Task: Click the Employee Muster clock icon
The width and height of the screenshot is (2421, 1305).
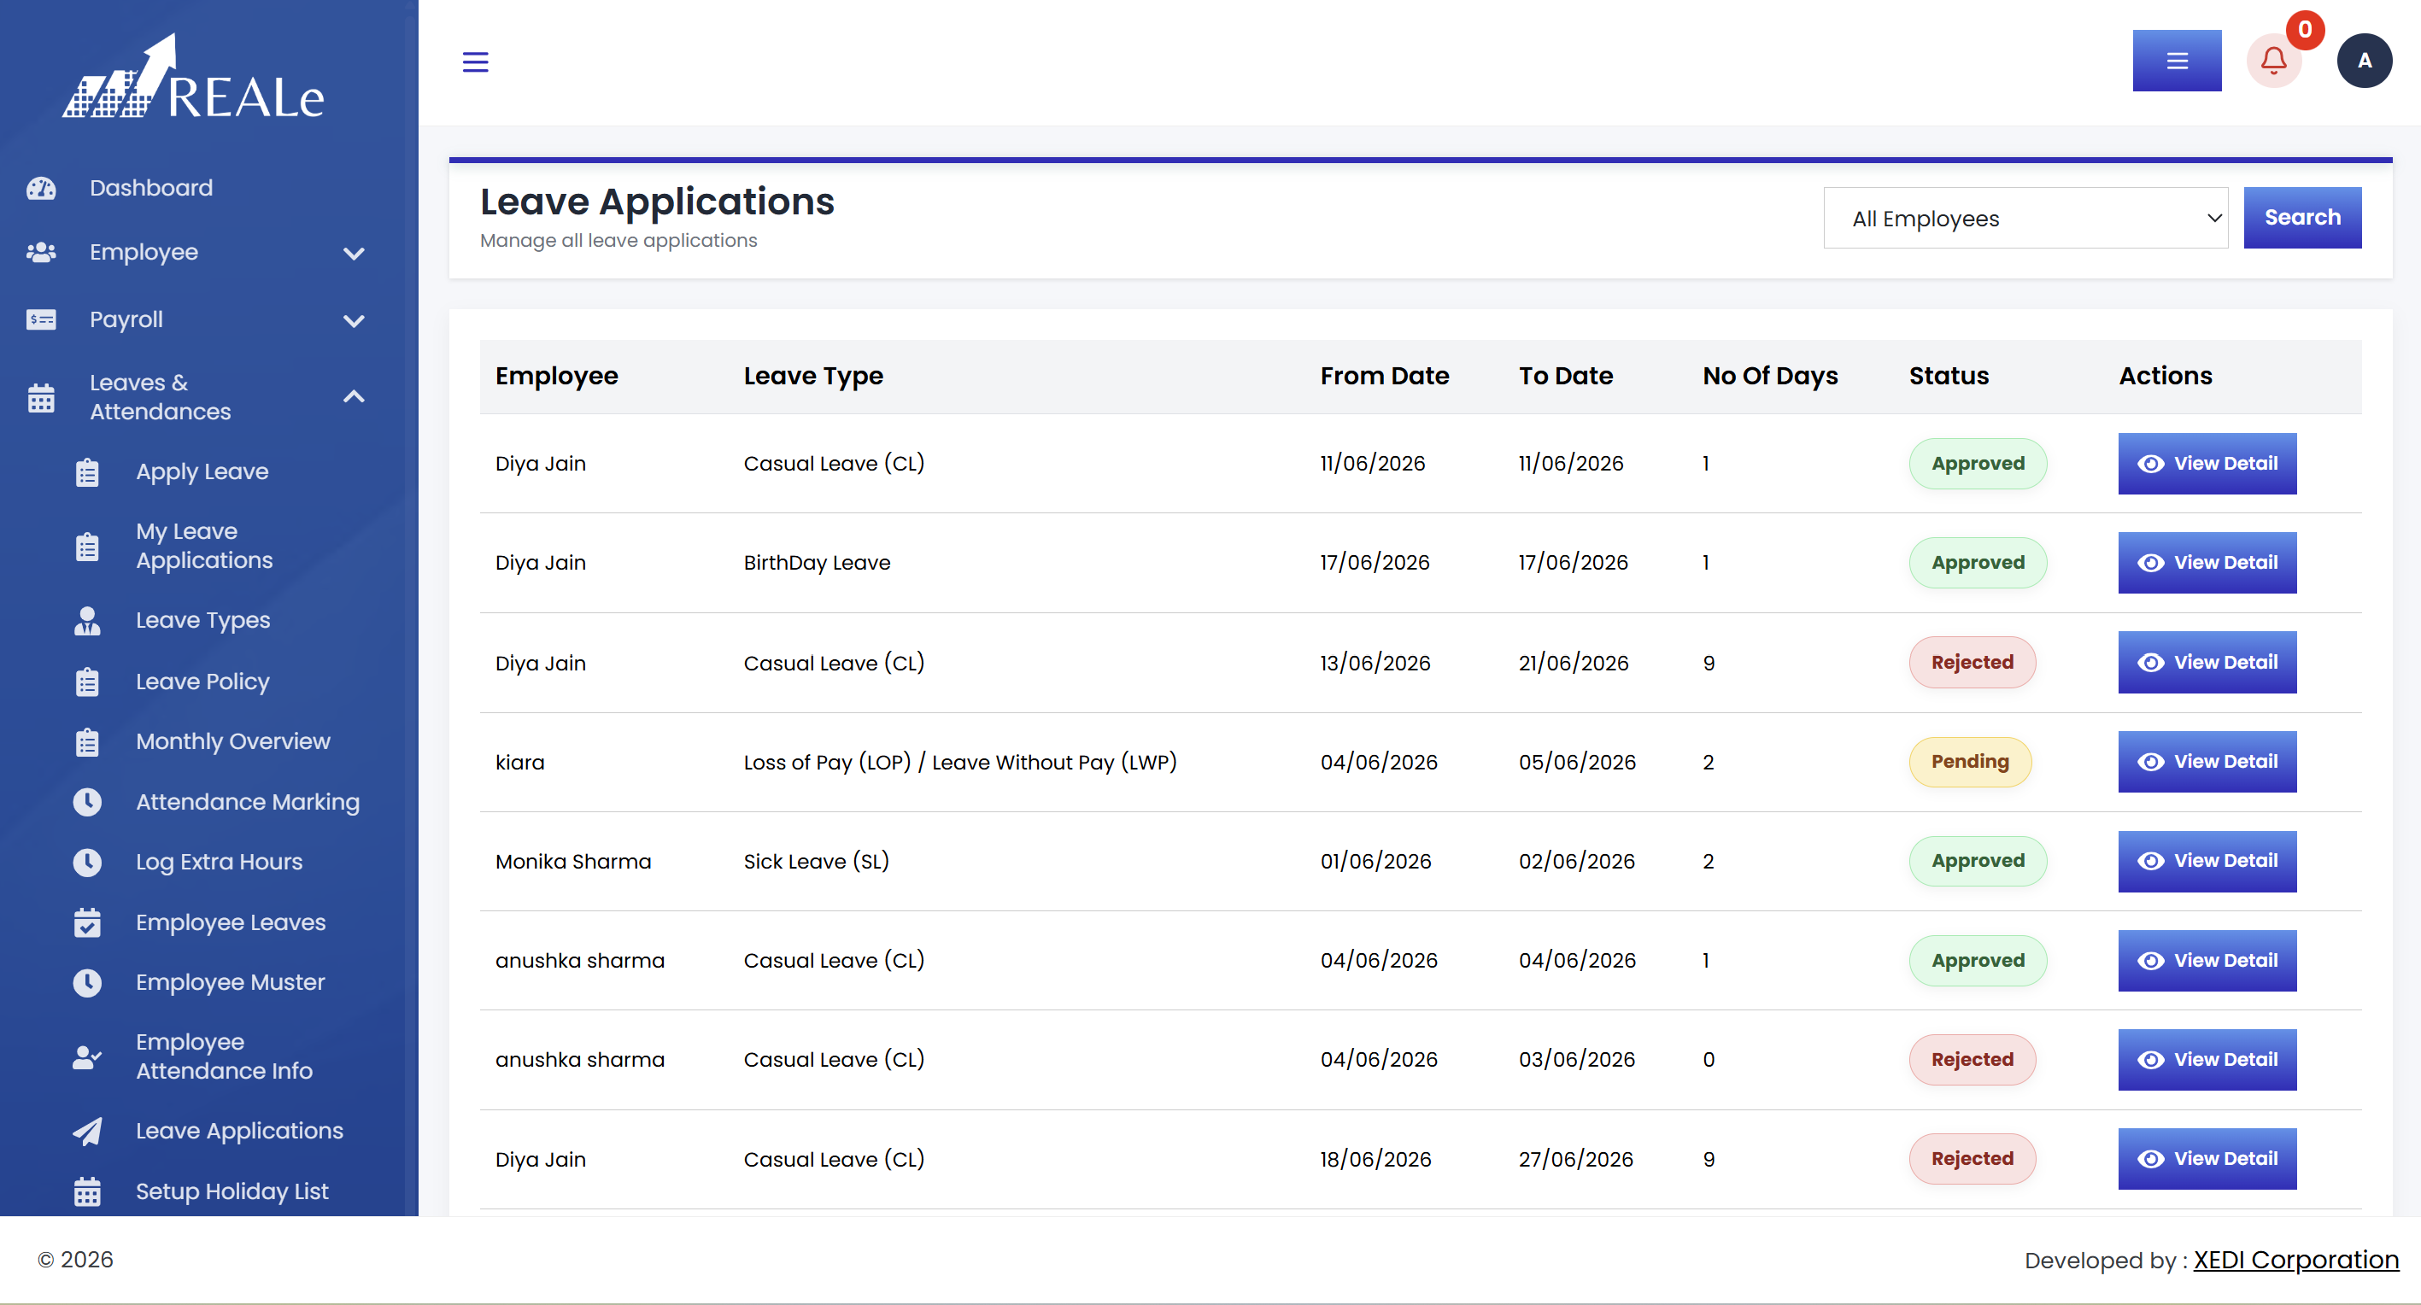Action: click(87, 983)
